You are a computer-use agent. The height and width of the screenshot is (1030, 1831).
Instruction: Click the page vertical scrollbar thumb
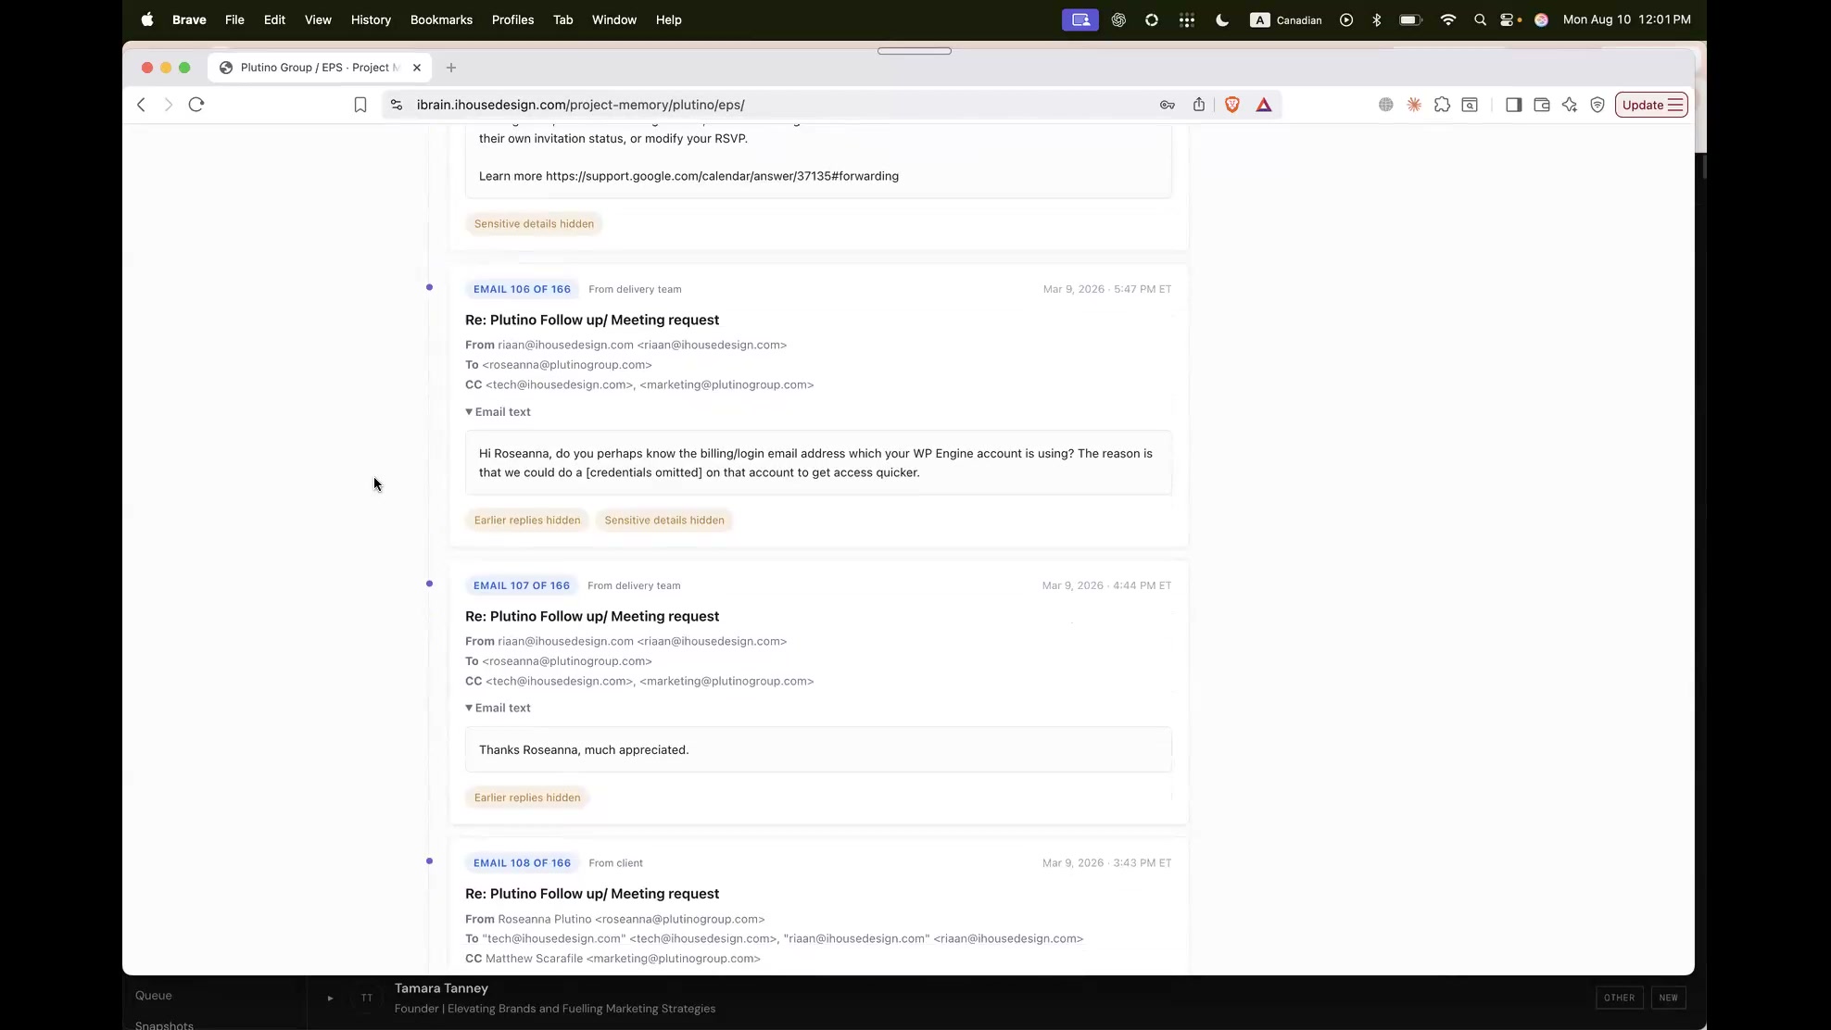[1703, 167]
